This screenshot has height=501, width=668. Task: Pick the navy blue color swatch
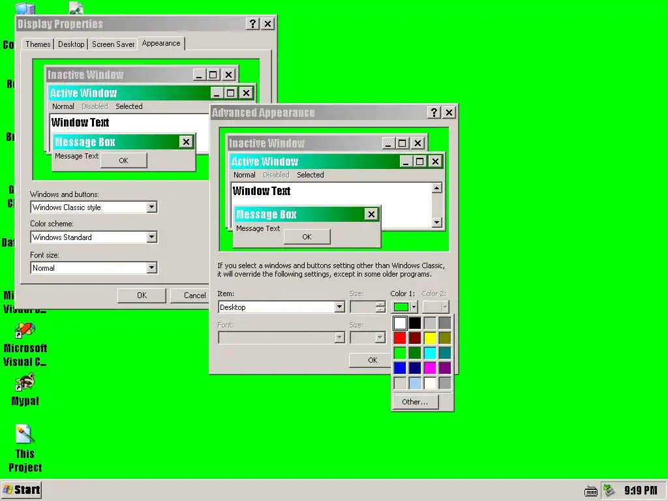[415, 368]
